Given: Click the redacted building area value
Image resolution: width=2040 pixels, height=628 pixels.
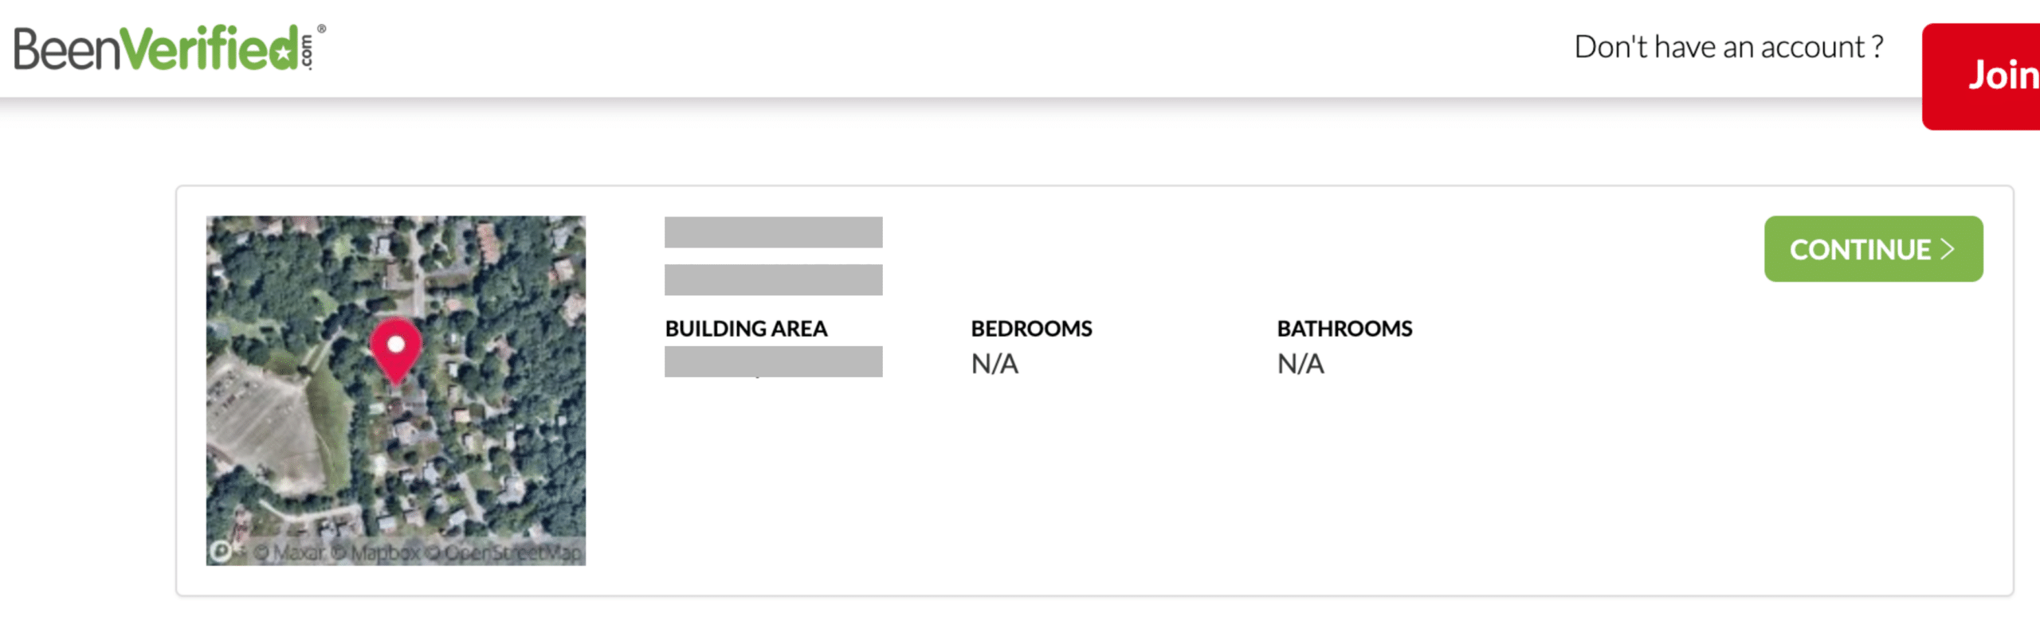Looking at the screenshot, I should click(x=773, y=361).
